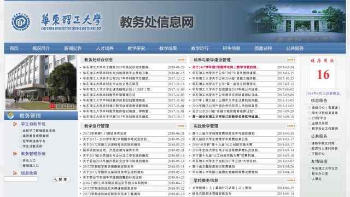Click the 搜索 search button
This screenshot has width=350, height=197.
pos(61,179)
